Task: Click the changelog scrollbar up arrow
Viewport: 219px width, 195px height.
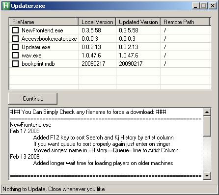Action: (207, 112)
